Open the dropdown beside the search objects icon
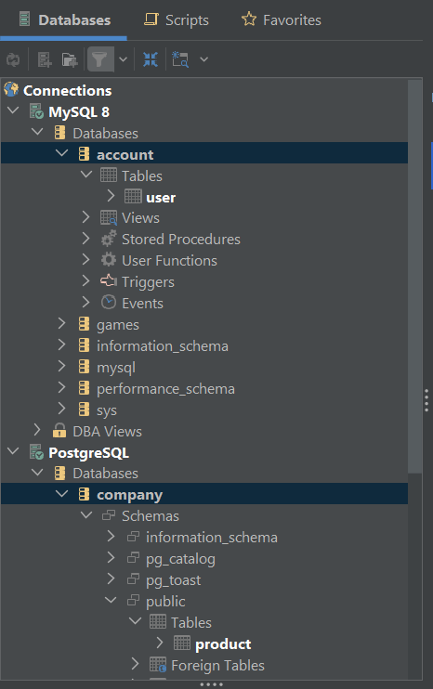 pyautogui.click(x=204, y=59)
